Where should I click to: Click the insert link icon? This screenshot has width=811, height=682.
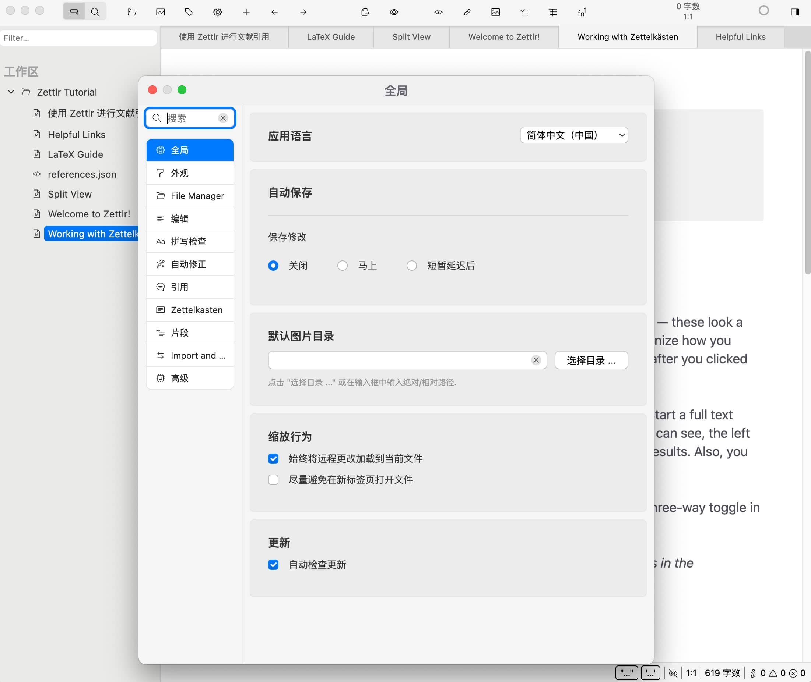(x=467, y=12)
